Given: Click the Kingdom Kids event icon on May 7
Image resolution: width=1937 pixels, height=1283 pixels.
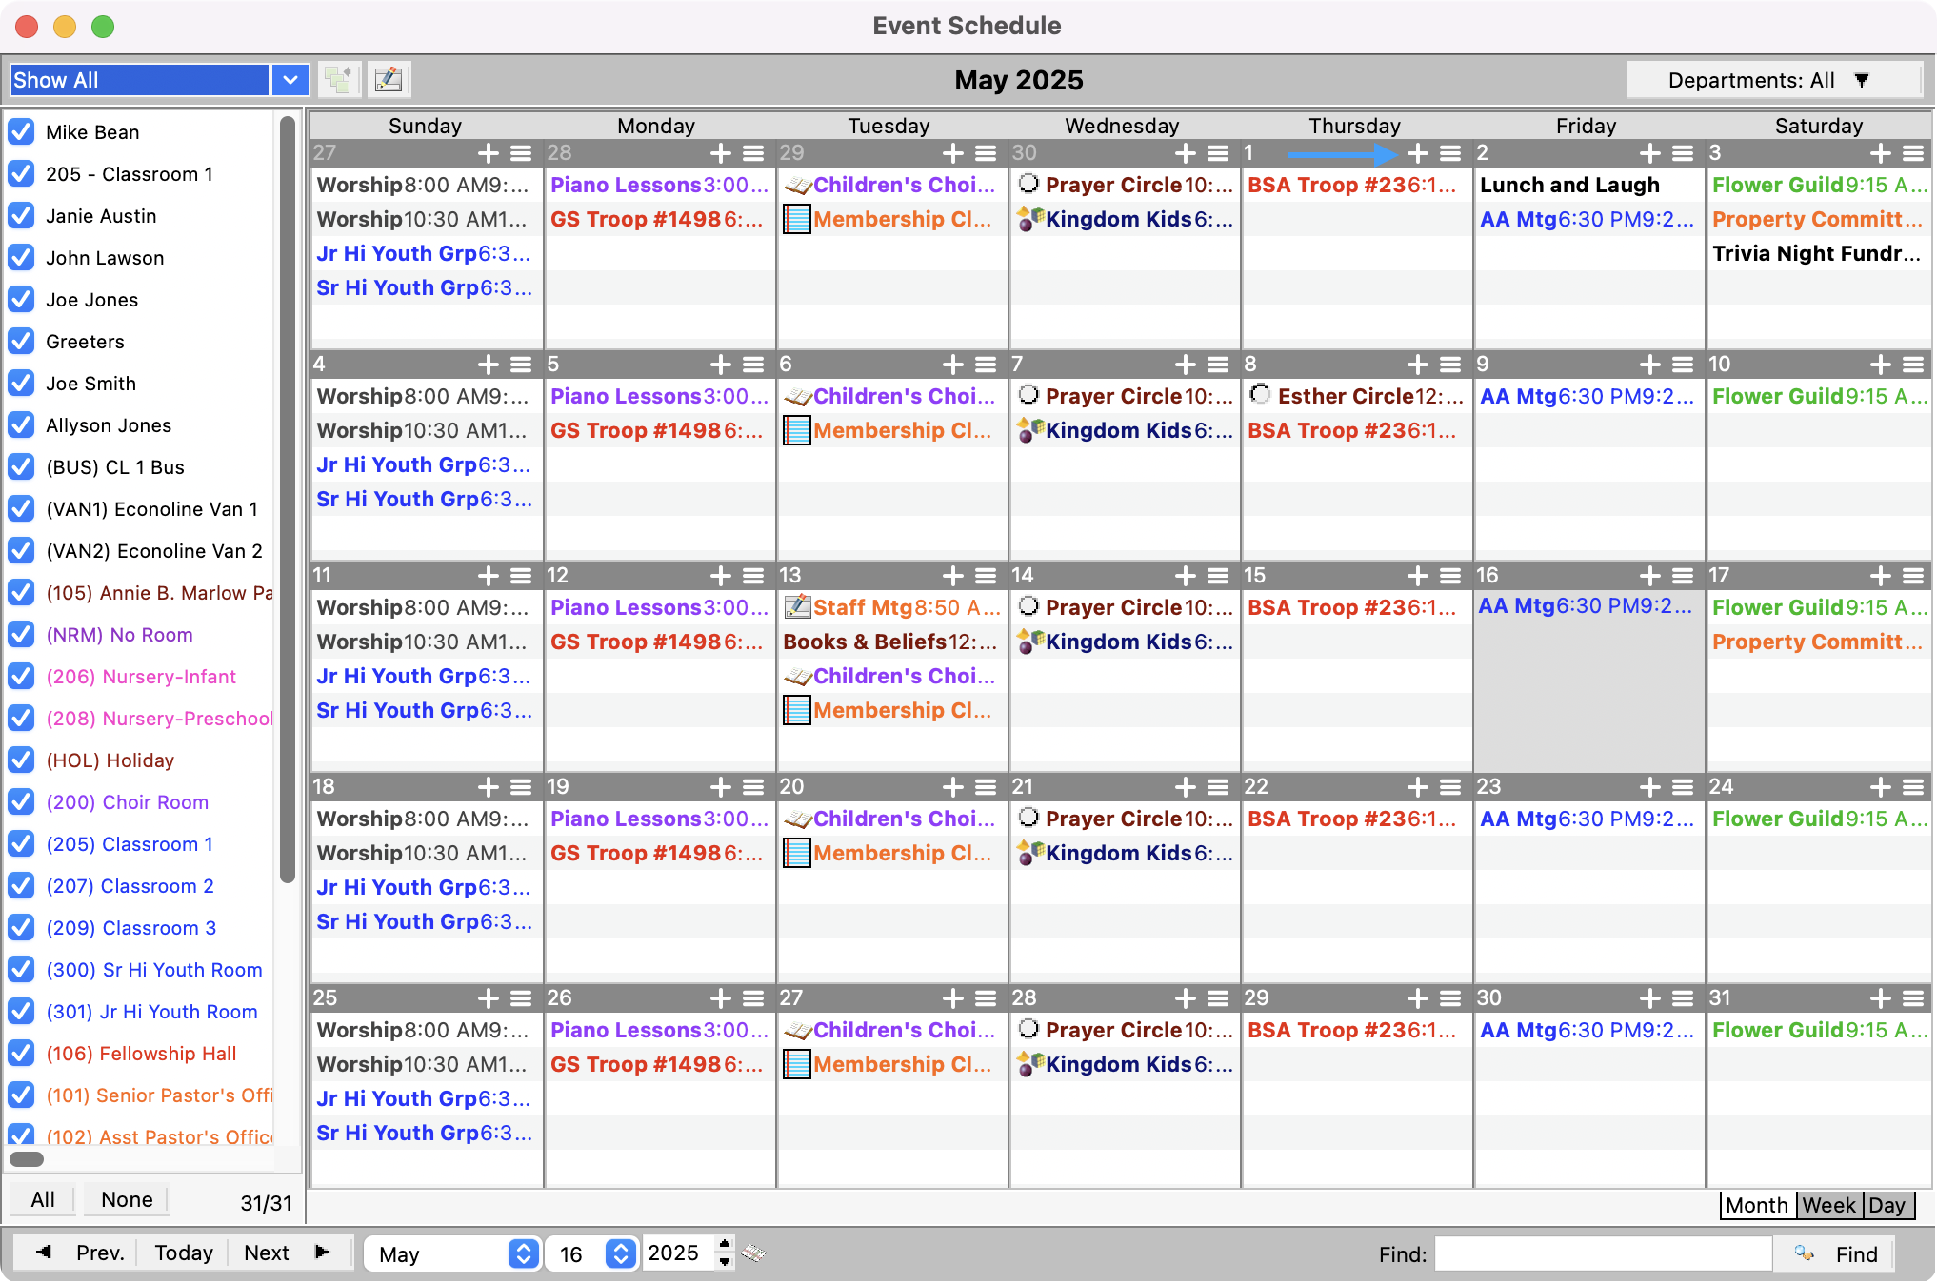Looking at the screenshot, I should point(1029,430).
